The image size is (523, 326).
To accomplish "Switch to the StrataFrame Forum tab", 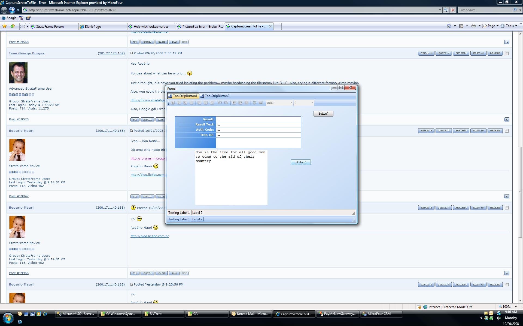I will tap(50, 27).
